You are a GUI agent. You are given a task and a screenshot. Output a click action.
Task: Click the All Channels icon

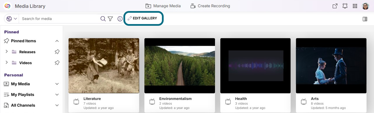6,105
